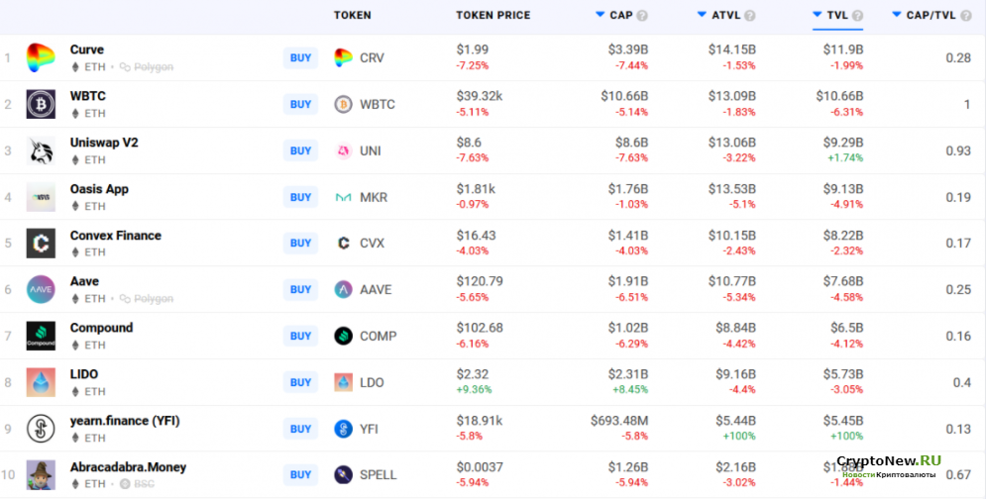Image resolution: width=986 pixels, height=499 pixels.
Task: Click the Uniswap V2 unicorn logo
Action: coord(41,150)
